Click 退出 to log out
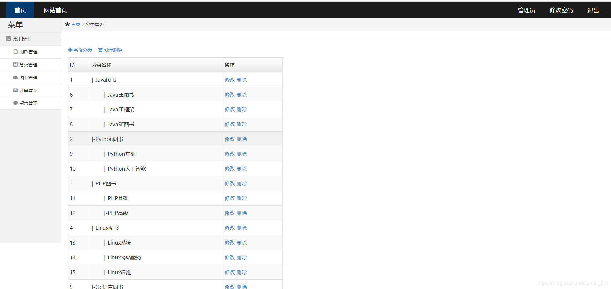Image resolution: width=611 pixels, height=289 pixels. pyautogui.click(x=593, y=10)
